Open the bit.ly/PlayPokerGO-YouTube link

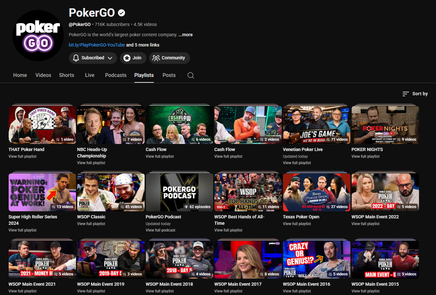tap(97, 45)
